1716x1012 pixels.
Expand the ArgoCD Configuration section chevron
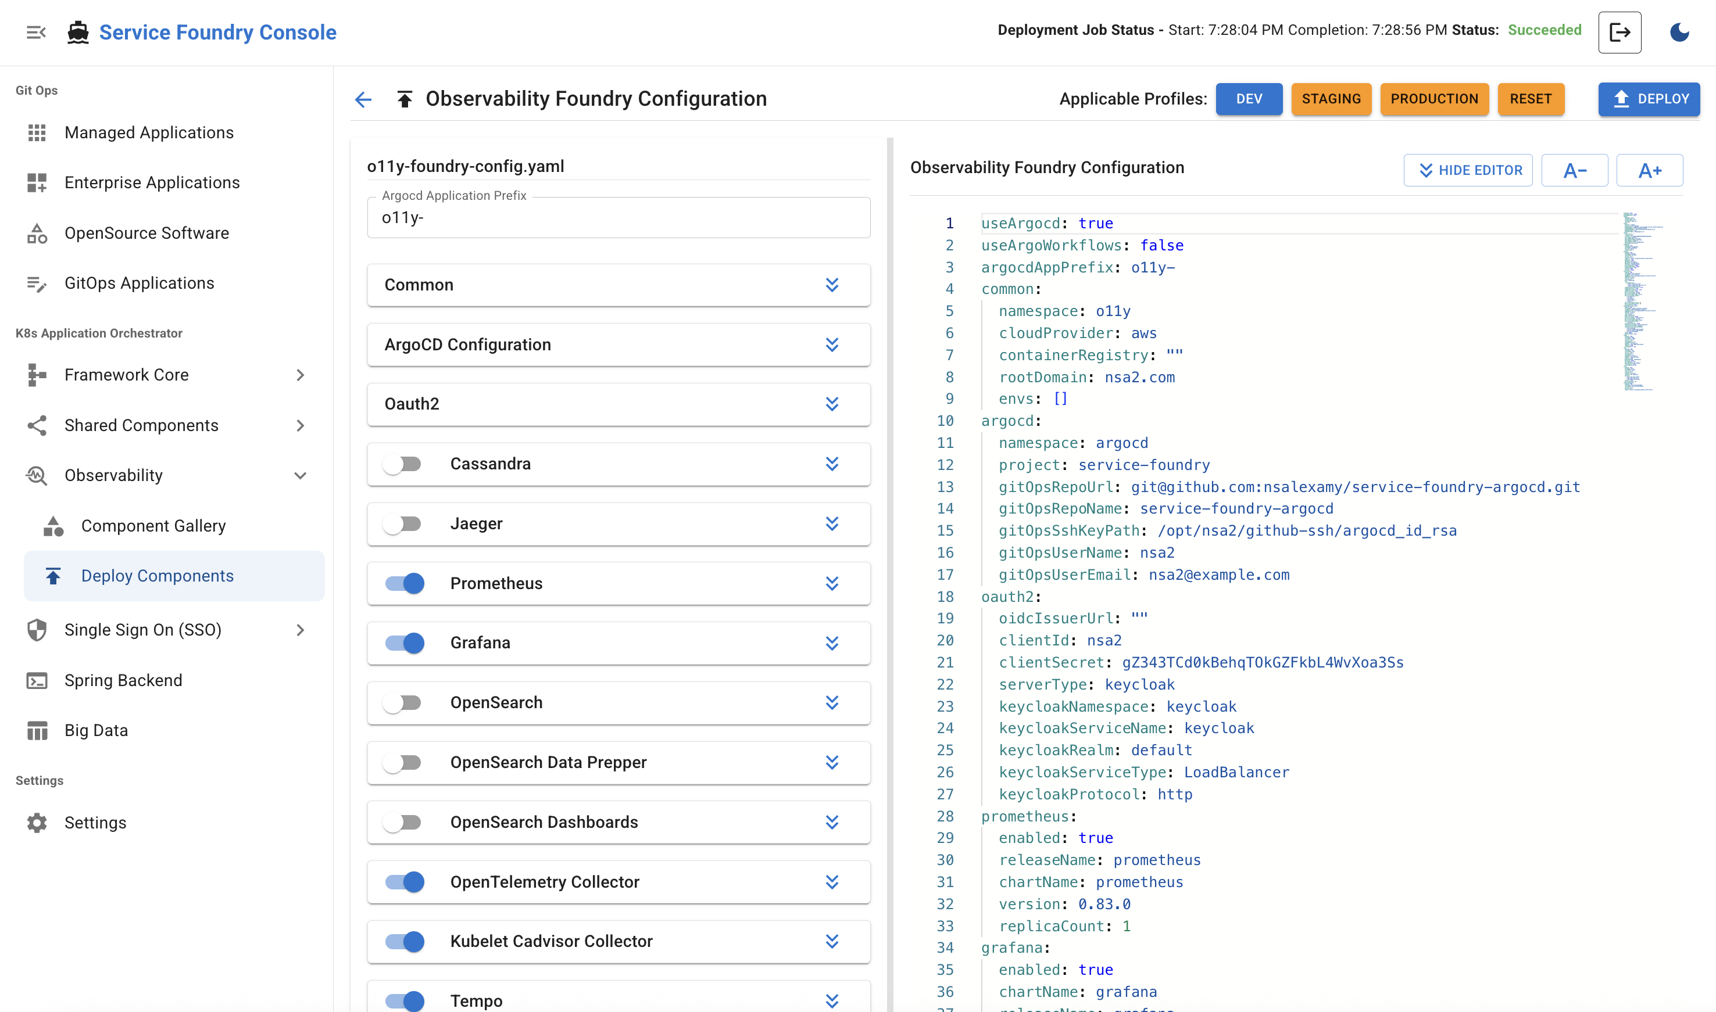point(832,345)
